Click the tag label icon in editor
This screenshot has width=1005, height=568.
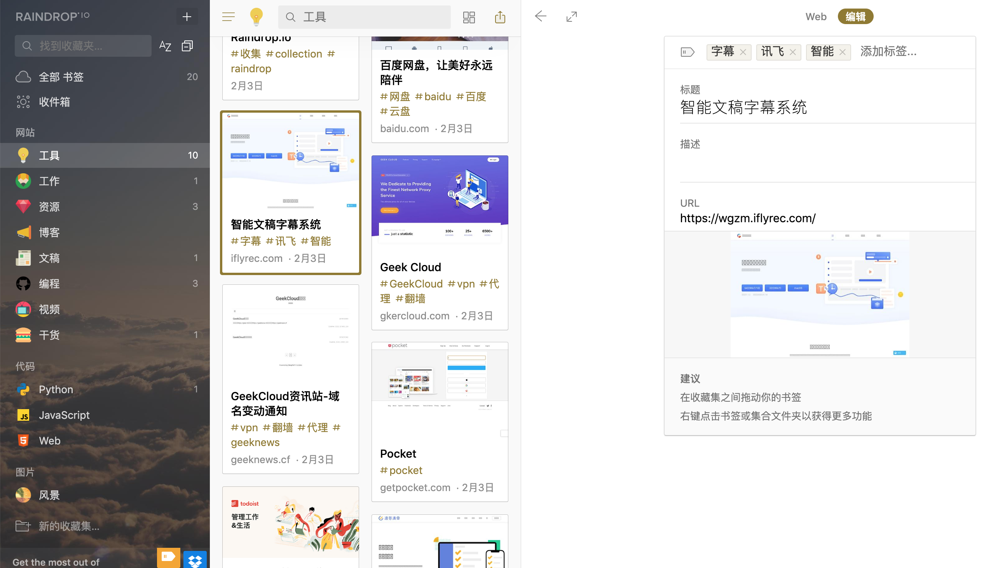[687, 52]
